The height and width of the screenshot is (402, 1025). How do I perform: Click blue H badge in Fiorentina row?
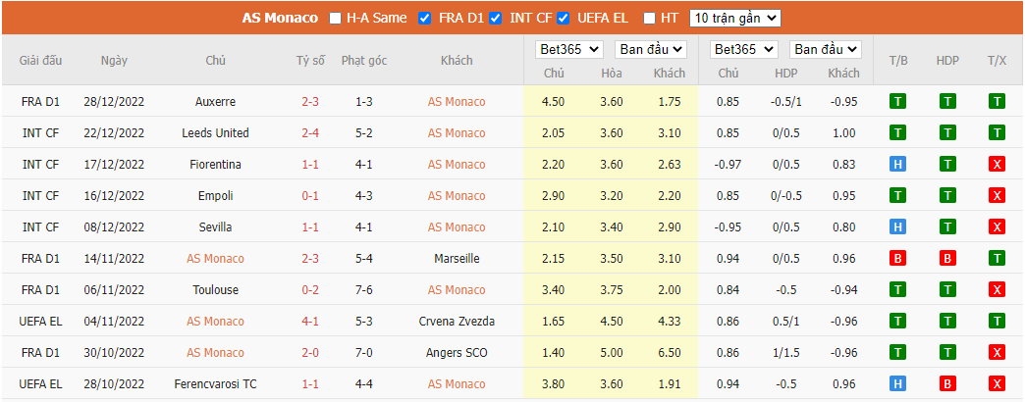coord(898,165)
